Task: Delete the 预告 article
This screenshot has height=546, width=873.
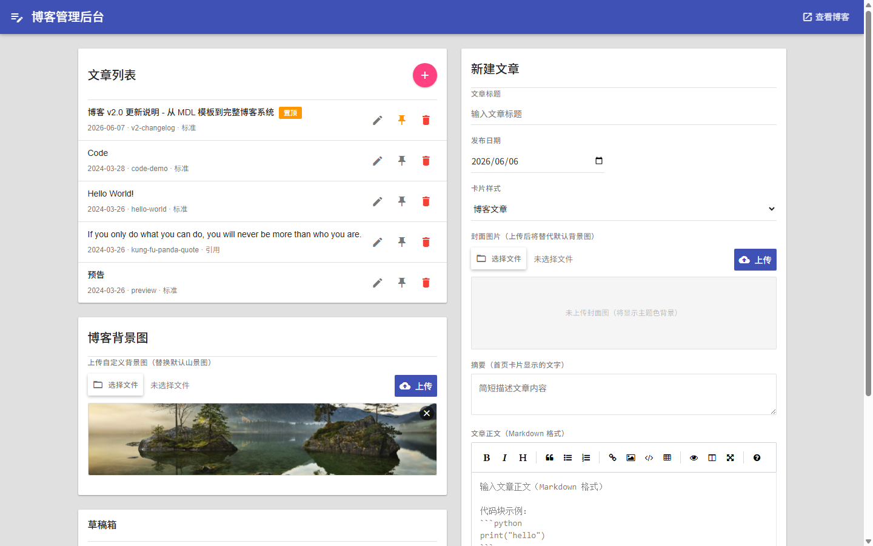Action: pyautogui.click(x=426, y=283)
